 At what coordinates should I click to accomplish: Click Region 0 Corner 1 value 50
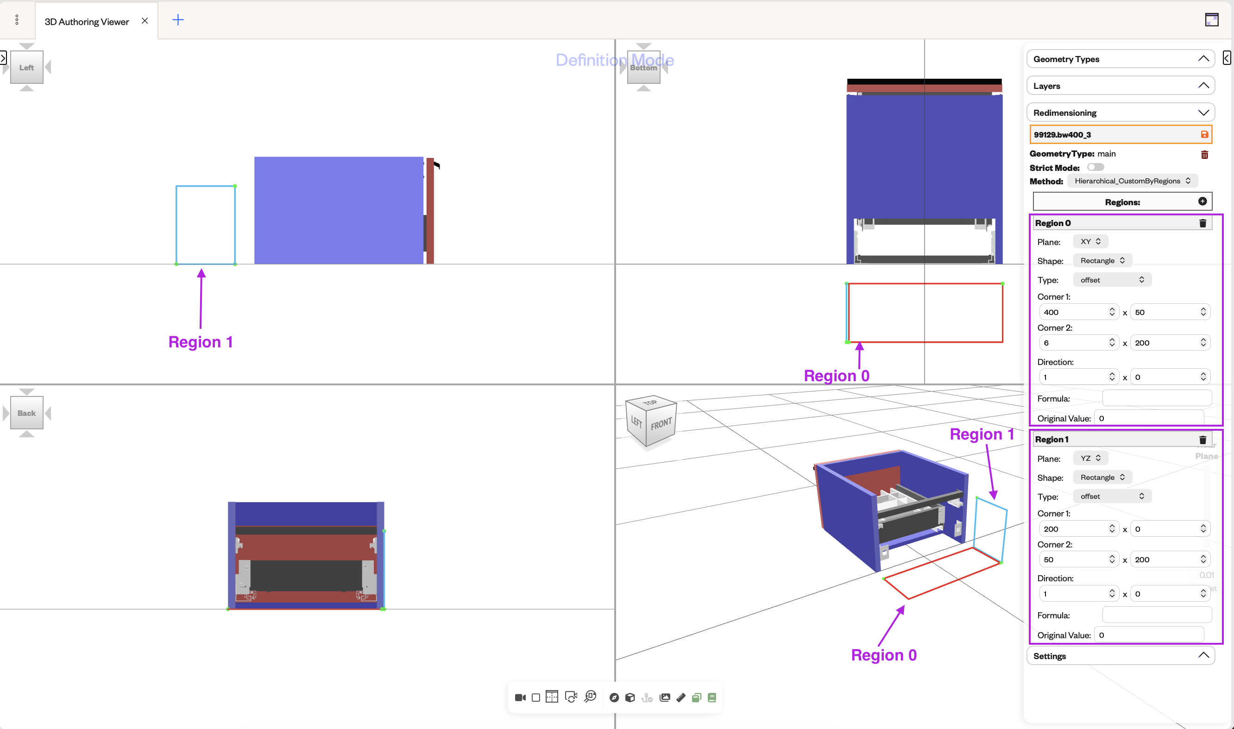[x=1170, y=312]
